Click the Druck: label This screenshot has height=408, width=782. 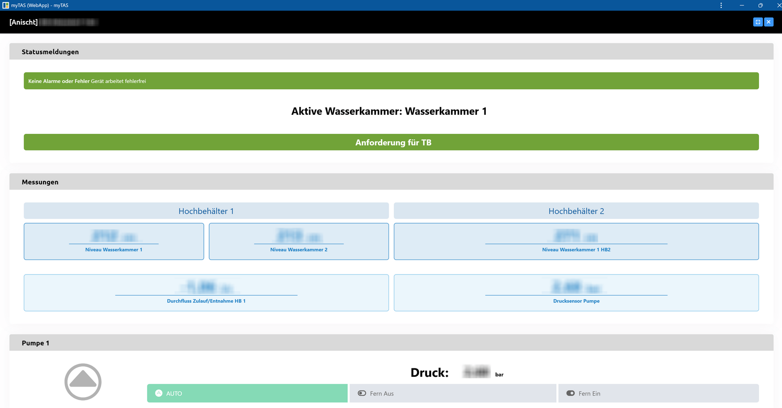coord(430,373)
